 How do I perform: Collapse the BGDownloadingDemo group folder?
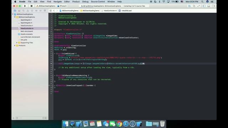[x=15, y=17]
